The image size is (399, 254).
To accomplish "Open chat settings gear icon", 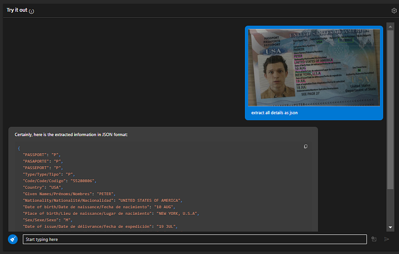I will pos(394,10).
